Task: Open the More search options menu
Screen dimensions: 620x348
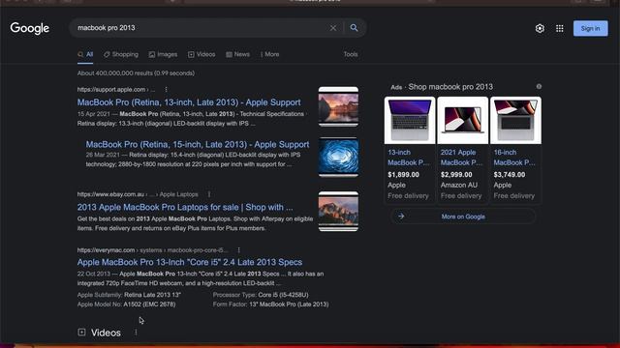Action: click(x=269, y=54)
